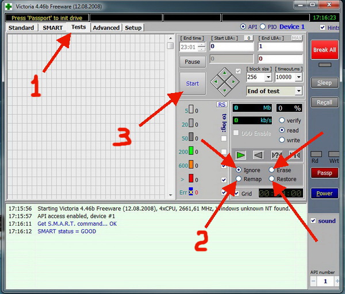The height and width of the screenshot is (294, 345).
Task: Click the Err X error block icon
Action: (x=191, y=192)
